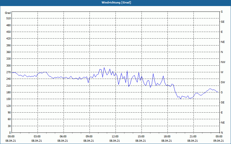Select the E compass label level with 450
Screen dimensions: 231x144
pyautogui.click(x=222, y=32)
